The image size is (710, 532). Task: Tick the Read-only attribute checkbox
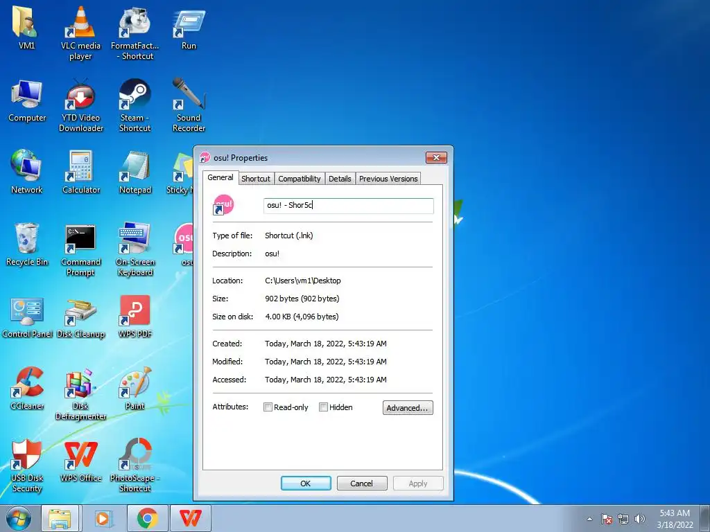tap(268, 407)
